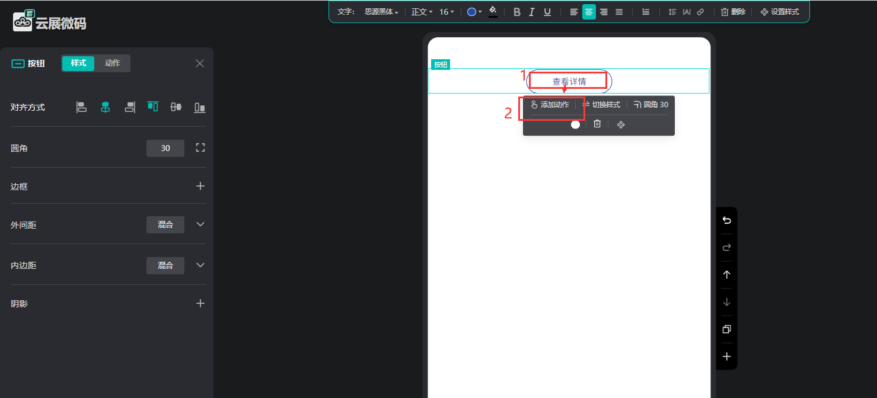
Task: Click the paint bucket fill icon
Action: coord(493,11)
